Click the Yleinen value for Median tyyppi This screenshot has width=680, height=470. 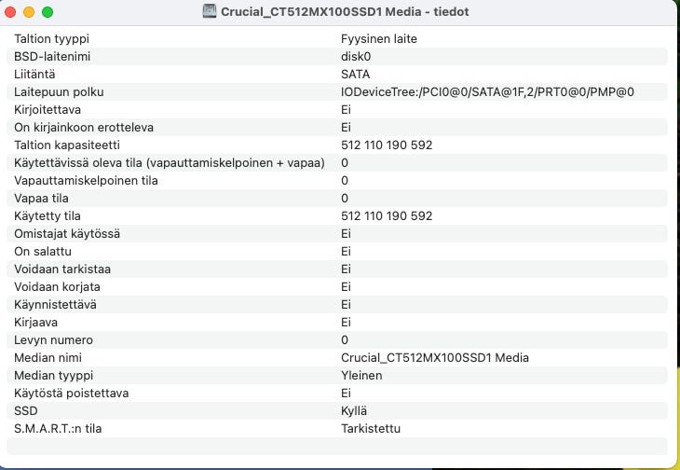[361, 375]
